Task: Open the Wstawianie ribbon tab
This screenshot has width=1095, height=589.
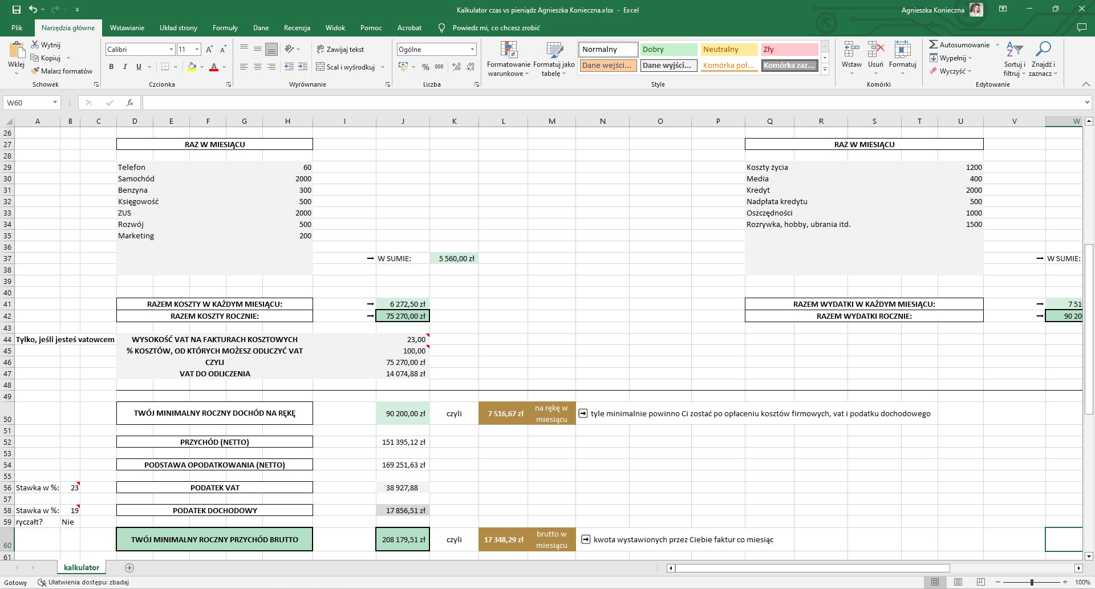Action: (127, 27)
